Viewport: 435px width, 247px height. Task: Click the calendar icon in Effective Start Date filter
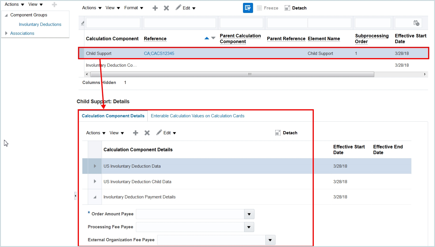point(416,23)
